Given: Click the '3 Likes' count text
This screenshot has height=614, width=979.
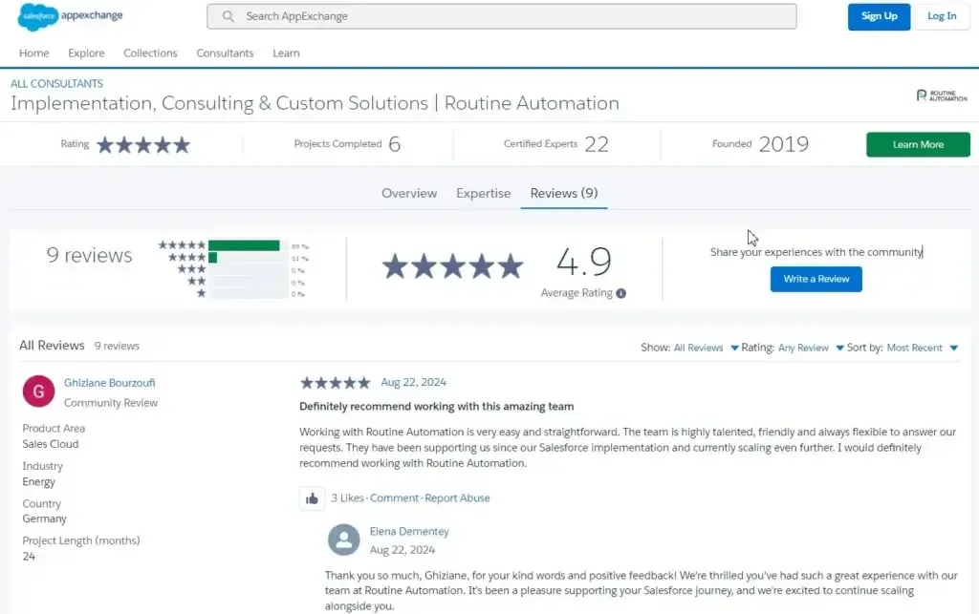Looking at the screenshot, I should click(347, 498).
